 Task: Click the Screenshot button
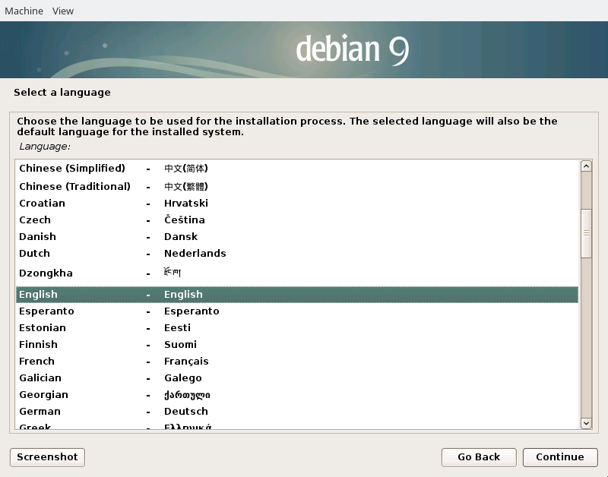47,457
